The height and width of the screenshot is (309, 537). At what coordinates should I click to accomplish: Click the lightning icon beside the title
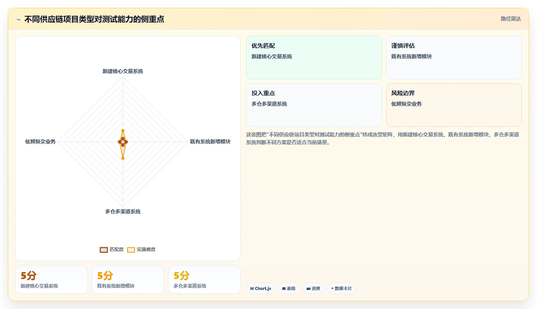coord(18,19)
